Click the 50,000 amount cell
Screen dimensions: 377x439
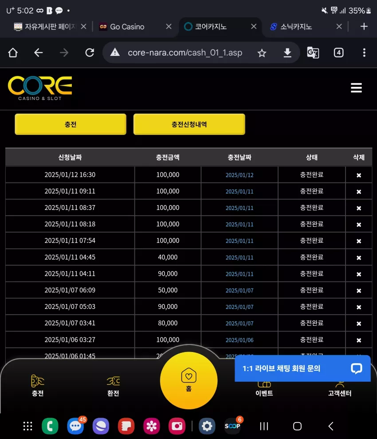pyautogui.click(x=168, y=290)
